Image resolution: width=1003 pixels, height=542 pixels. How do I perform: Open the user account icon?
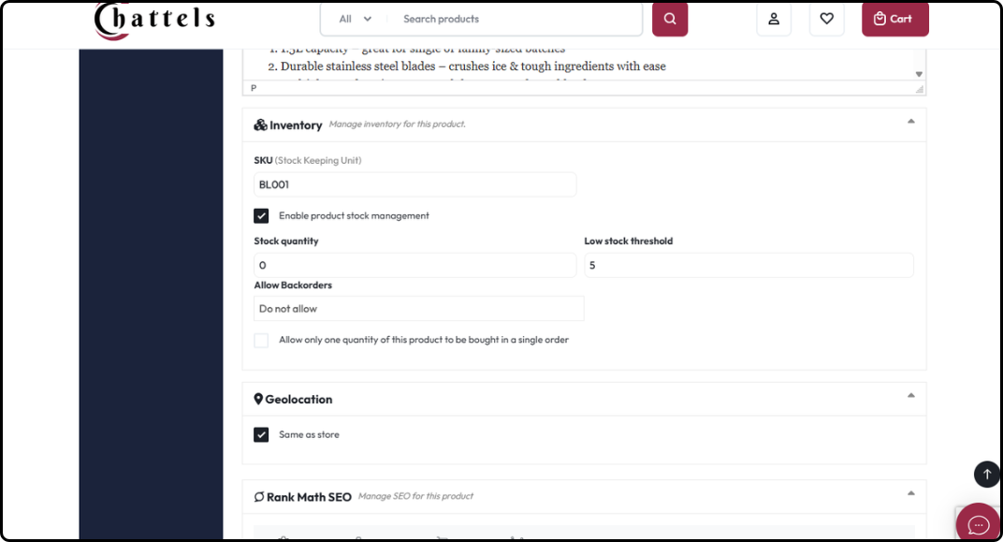pyautogui.click(x=774, y=19)
